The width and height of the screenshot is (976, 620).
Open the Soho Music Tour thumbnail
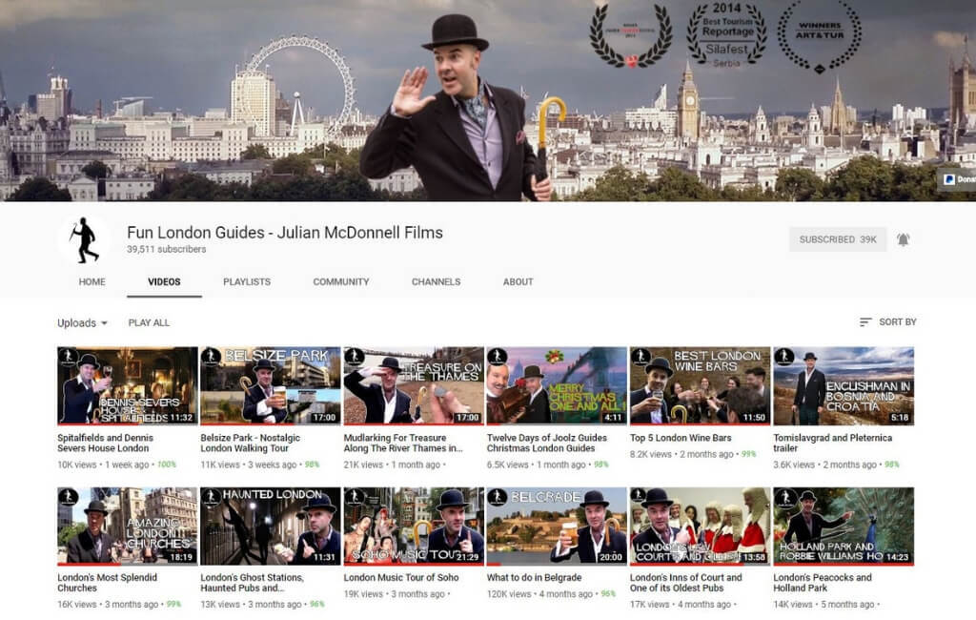(414, 527)
